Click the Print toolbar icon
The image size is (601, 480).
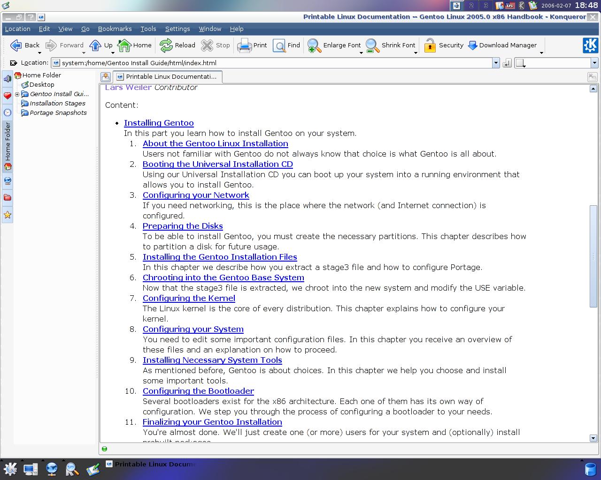[245, 45]
